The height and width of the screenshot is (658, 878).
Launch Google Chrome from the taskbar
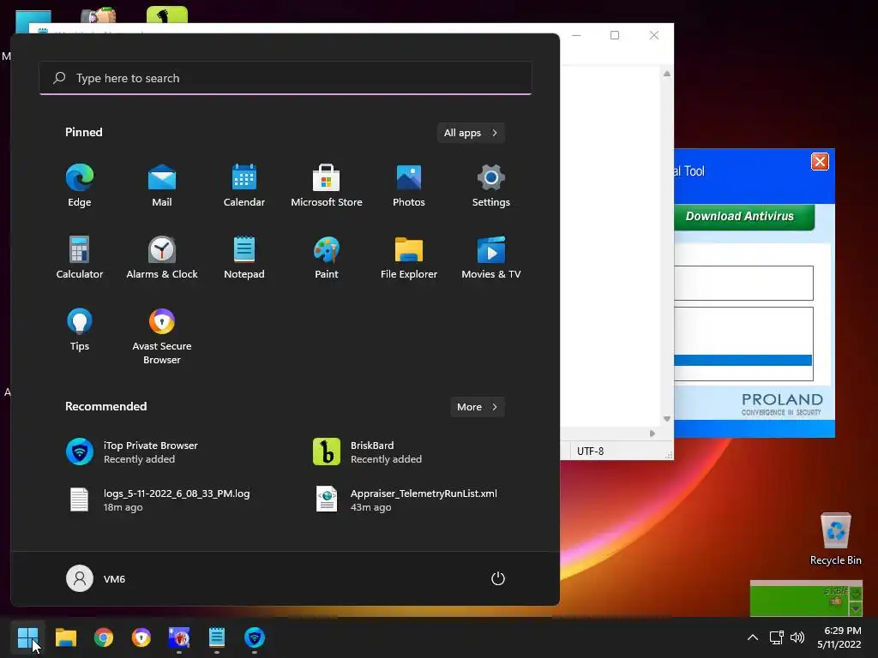(104, 637)
